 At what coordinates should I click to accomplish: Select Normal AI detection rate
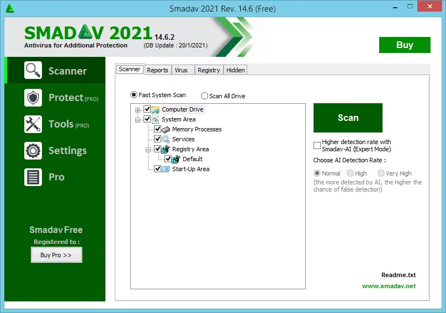[317, 173]
